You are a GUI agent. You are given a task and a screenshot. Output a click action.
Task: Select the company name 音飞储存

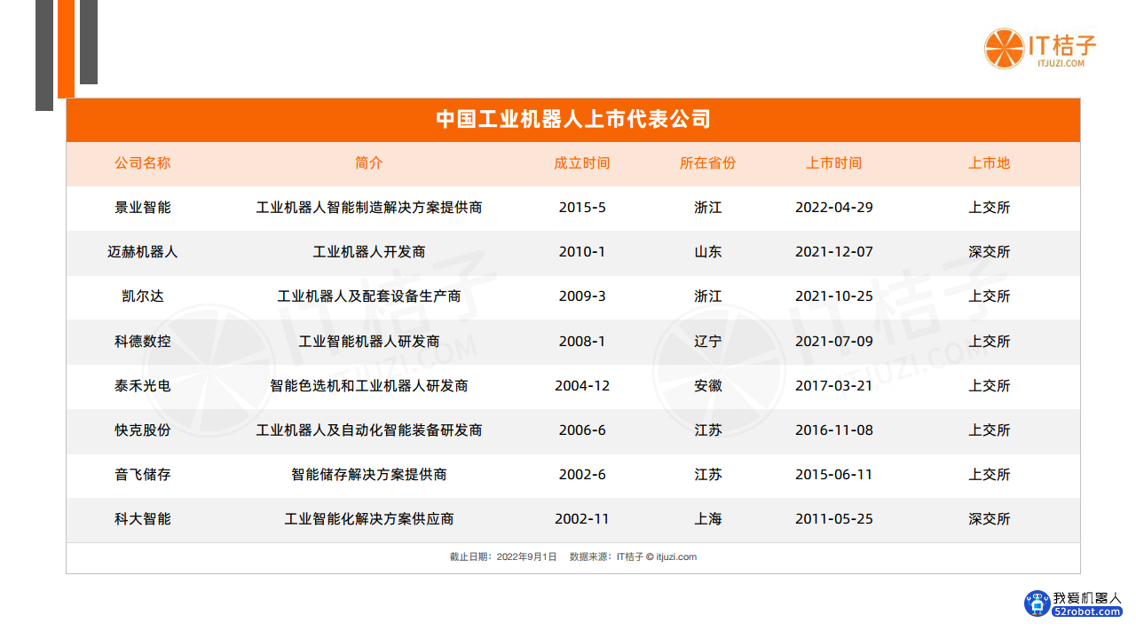[142, 475]
